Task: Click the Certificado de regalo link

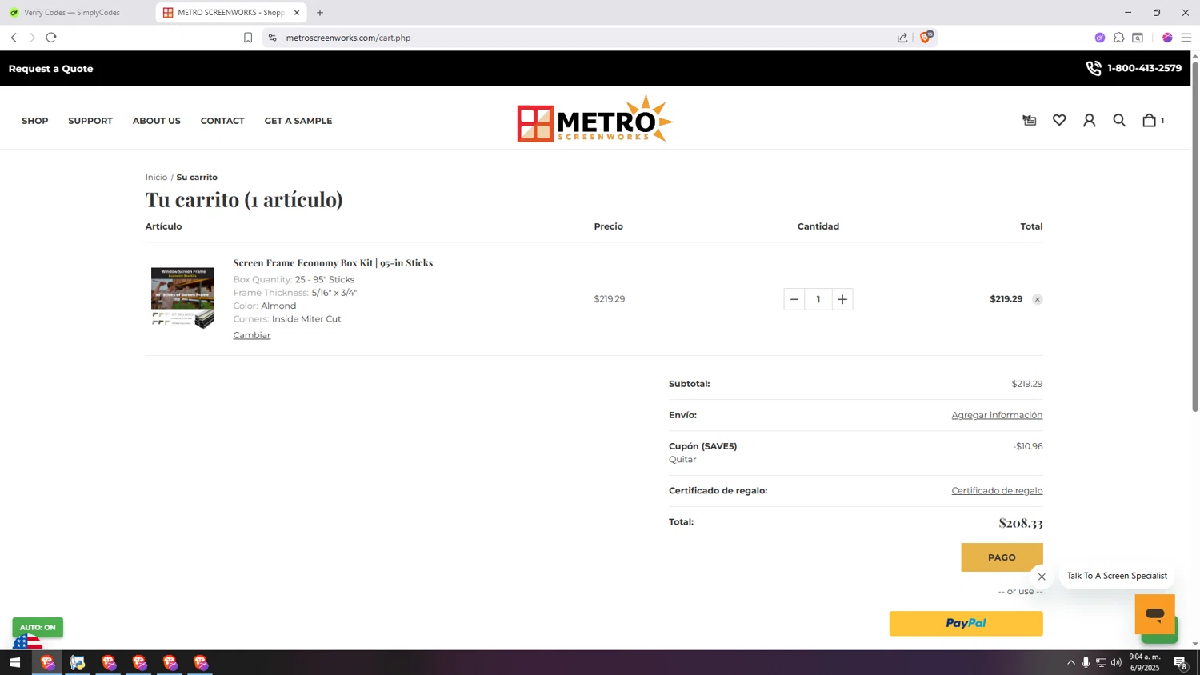Action: coord(997,491)
